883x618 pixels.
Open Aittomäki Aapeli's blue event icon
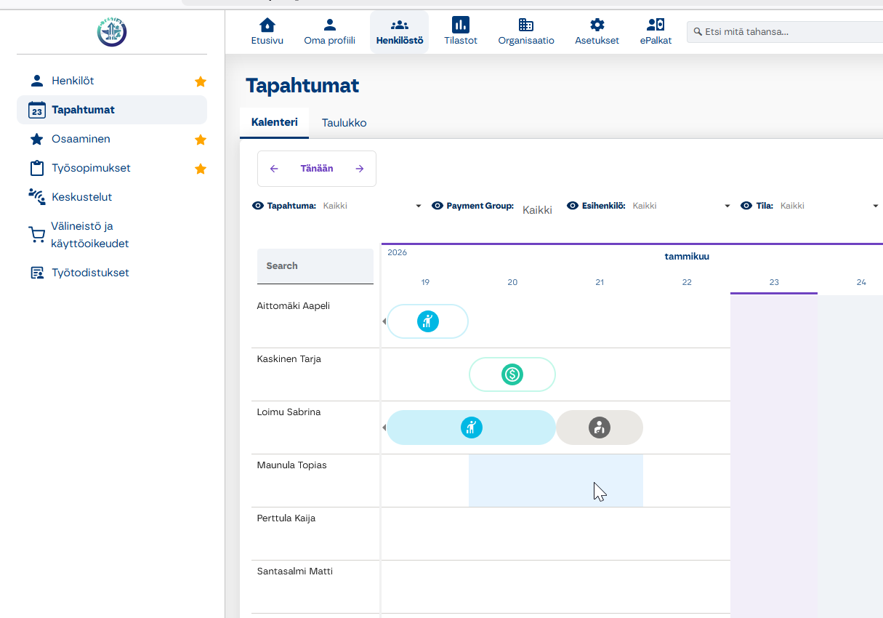pyautogui.click(x=428, y=321)
